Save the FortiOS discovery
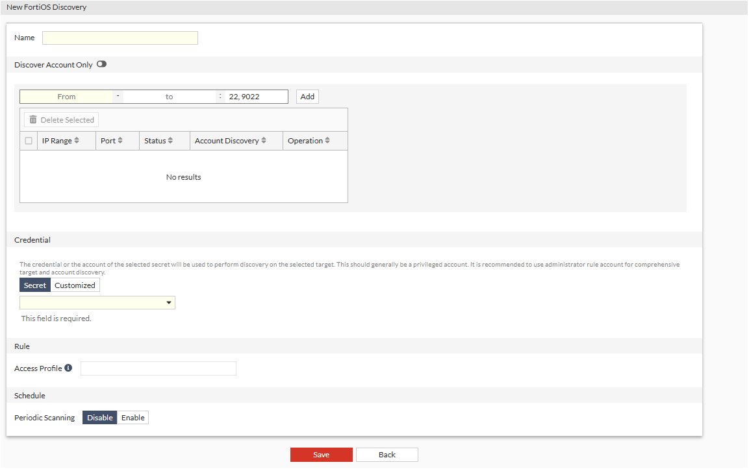 [322, 455]
